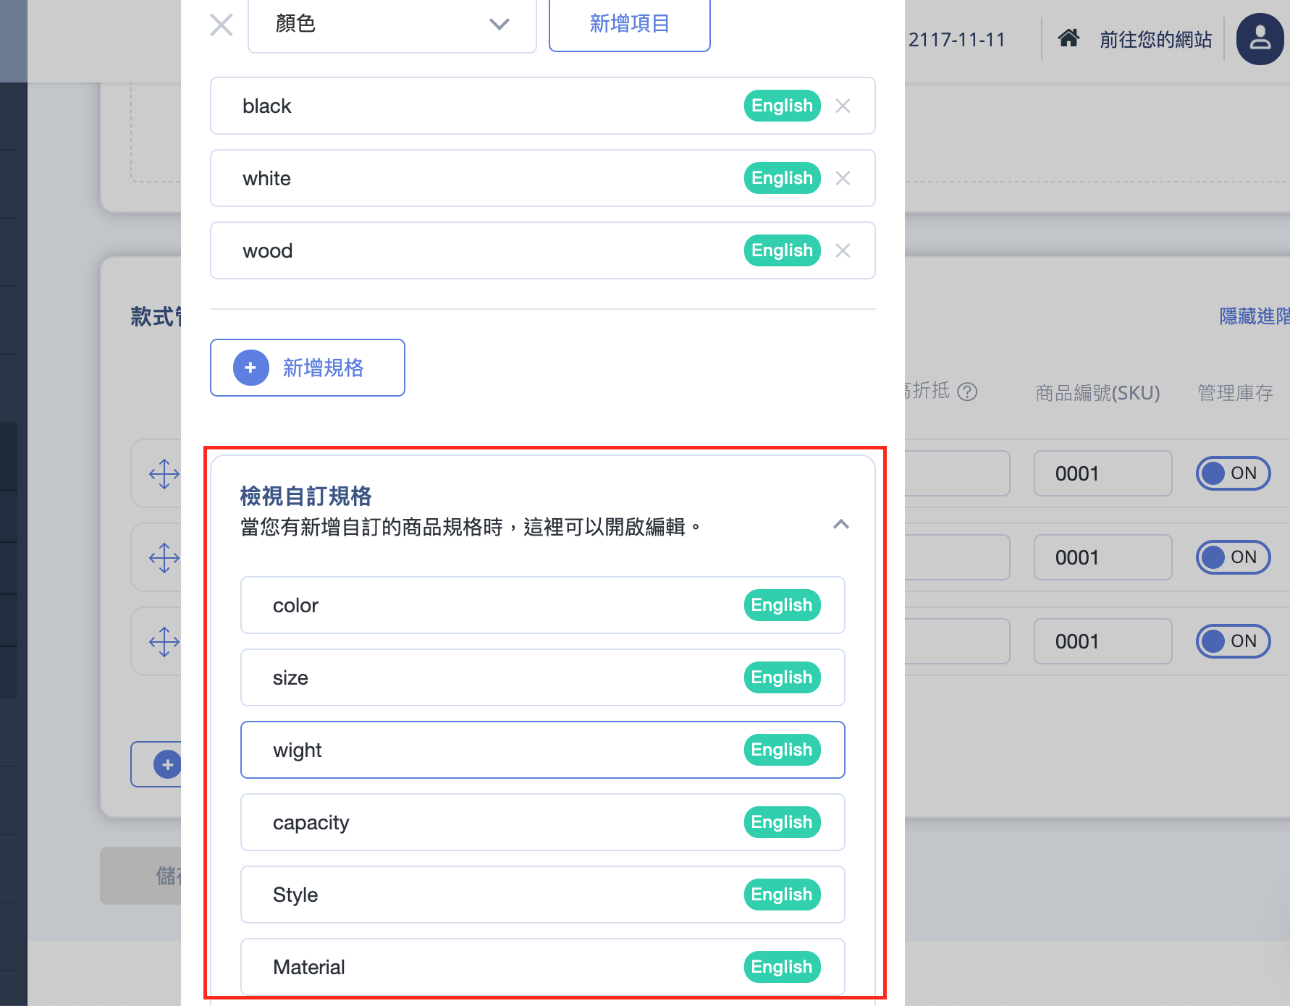Click the 隱藏進階 link
This screenshot has height=1006, width=1290.
click(x=1255, y=316)
